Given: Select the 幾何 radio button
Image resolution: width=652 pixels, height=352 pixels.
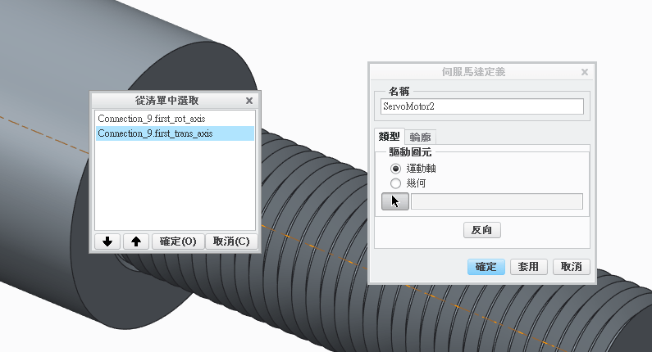Looking at the screenshot, I should coord(396,183).
